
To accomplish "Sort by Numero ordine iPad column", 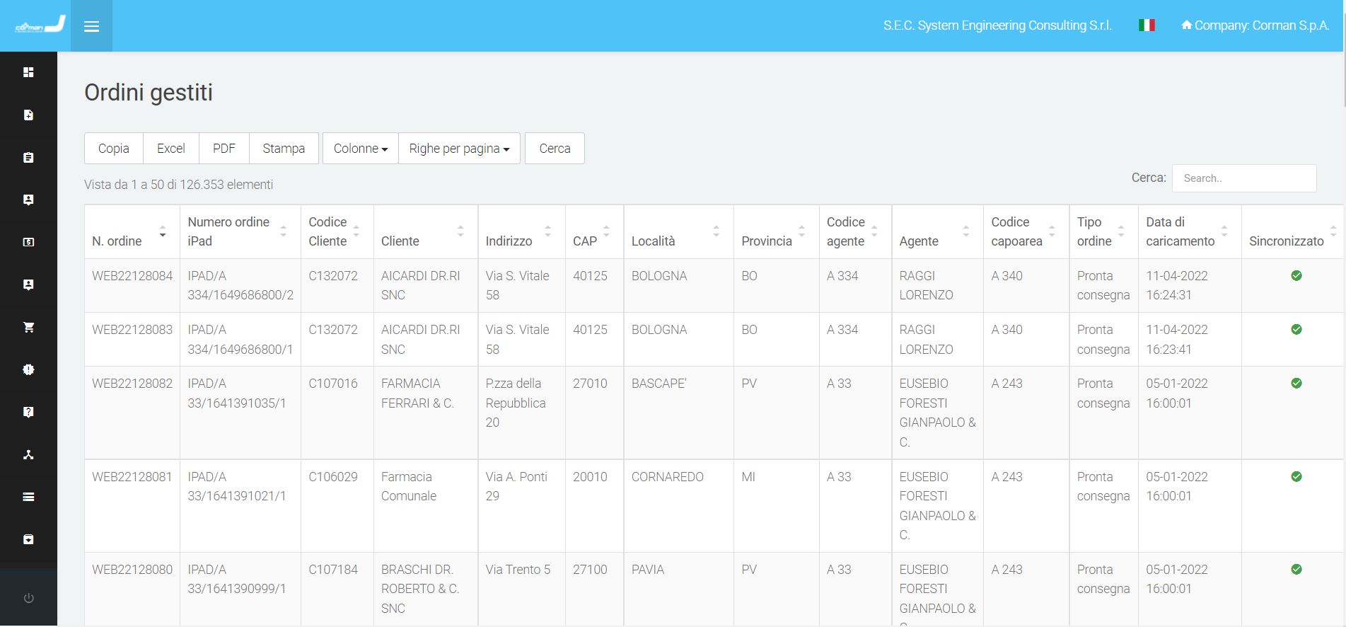I will (240, 232).
